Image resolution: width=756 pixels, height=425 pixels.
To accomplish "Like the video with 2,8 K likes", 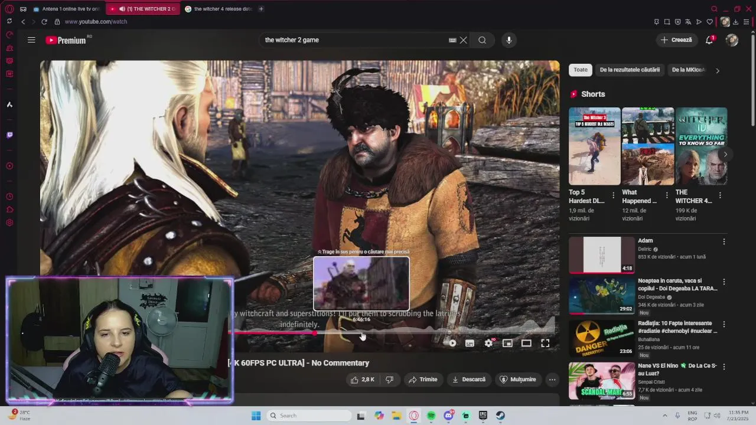I will click(363, 380).
